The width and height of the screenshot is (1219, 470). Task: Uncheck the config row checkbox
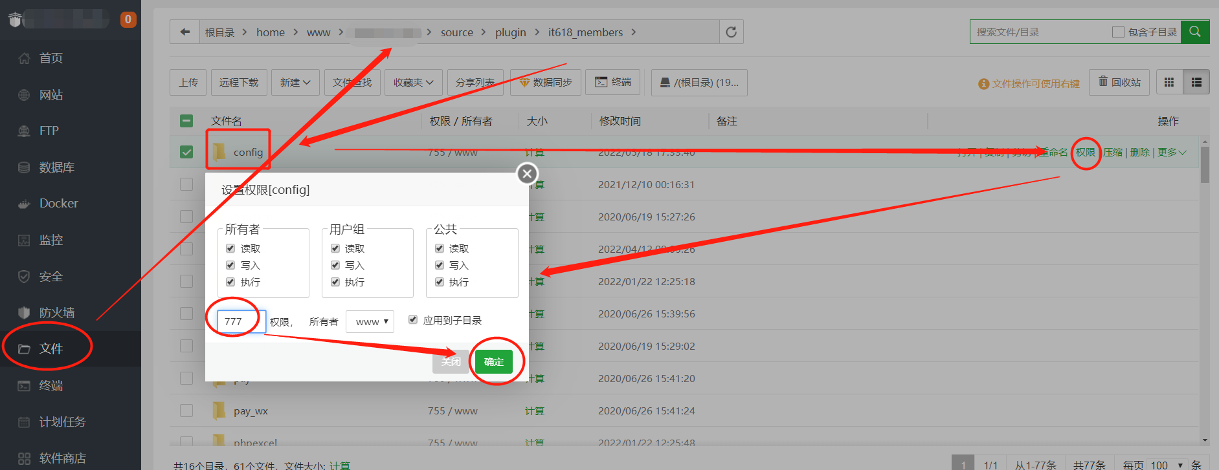(x=186, y=152)
